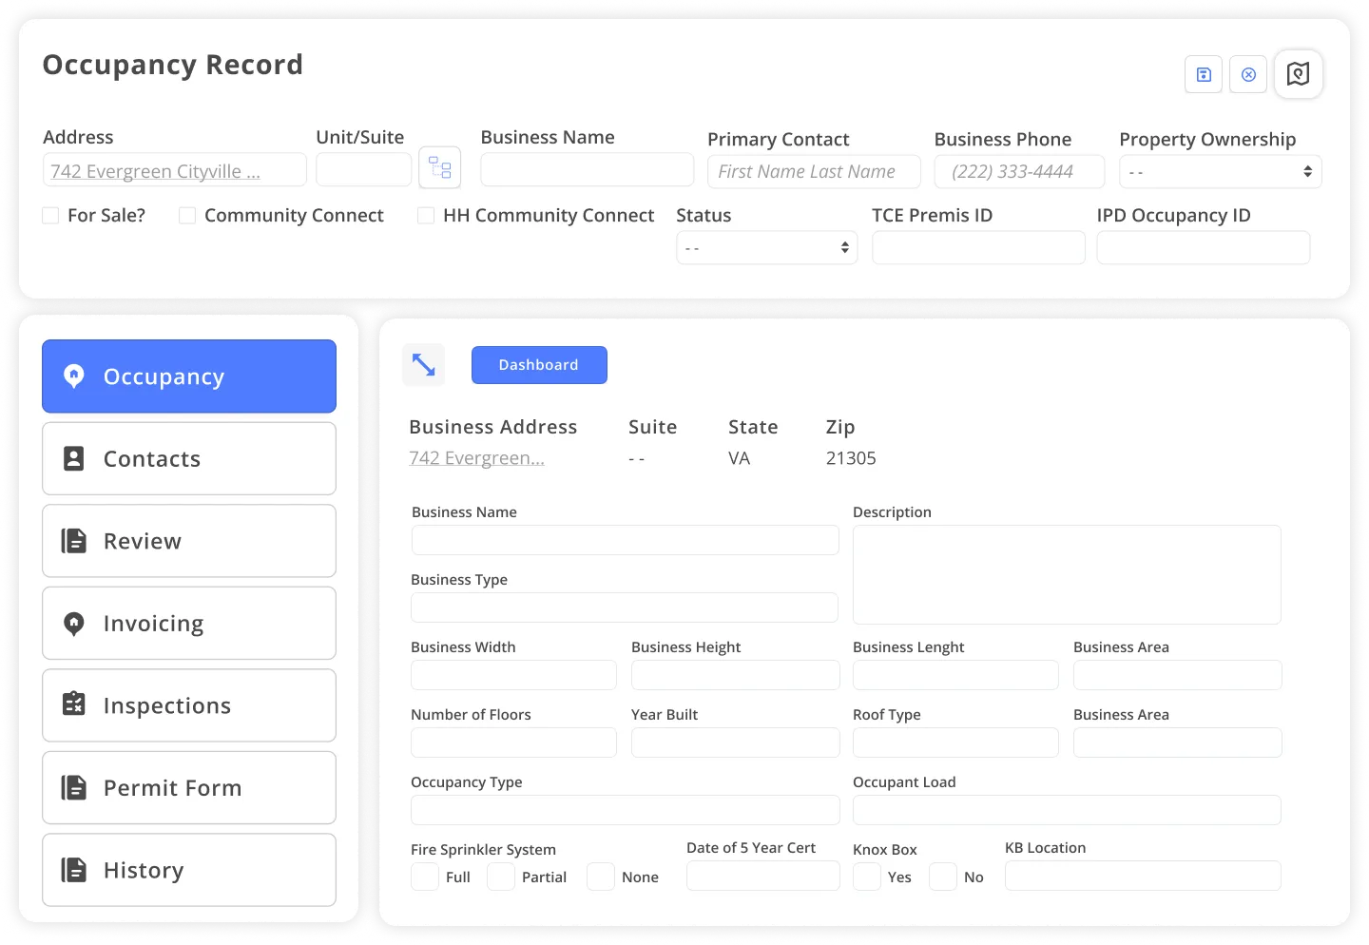Open the 742 Evergreen address link

point(475,457)
